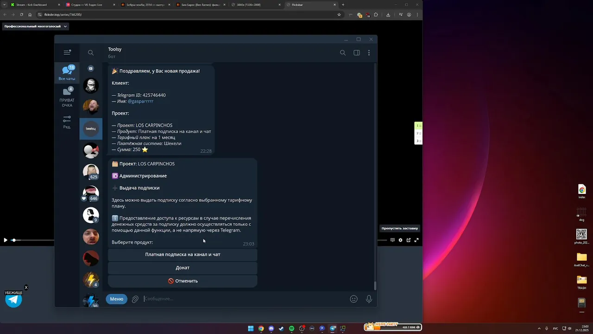Viewport: 593px width, 334px height.
Task: Open Chrome downloads icon
Action: coord(388,14)
